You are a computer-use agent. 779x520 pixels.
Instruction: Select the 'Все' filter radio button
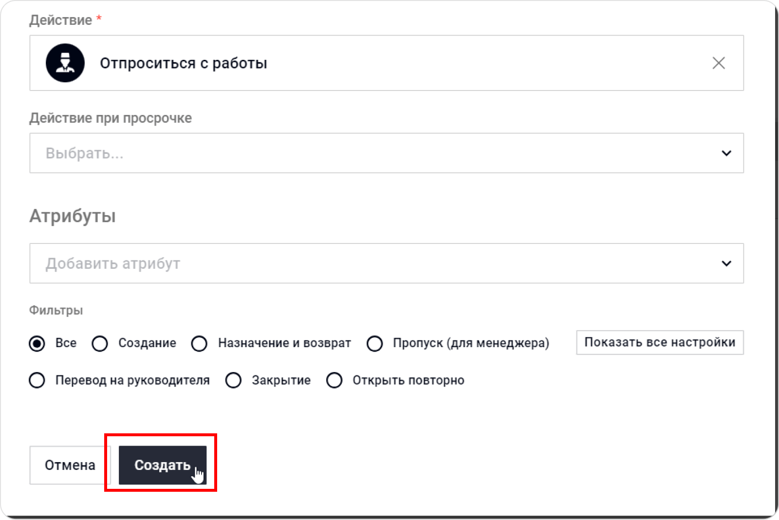(37, 343)
